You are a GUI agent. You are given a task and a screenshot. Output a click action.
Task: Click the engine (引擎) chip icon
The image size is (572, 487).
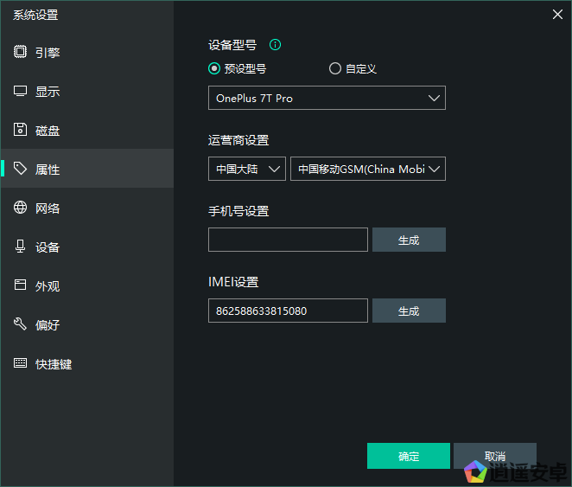(21, 52)
